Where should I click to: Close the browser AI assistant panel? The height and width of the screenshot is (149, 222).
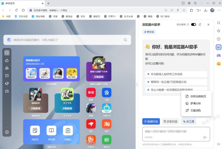[x=208, y=25]
